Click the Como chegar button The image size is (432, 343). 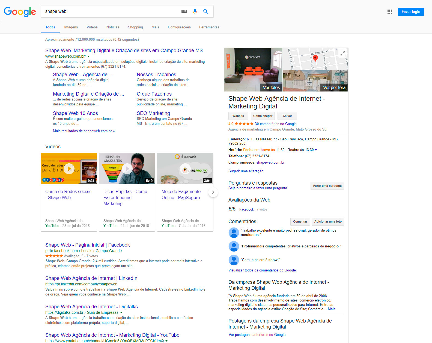click(263, 116)
